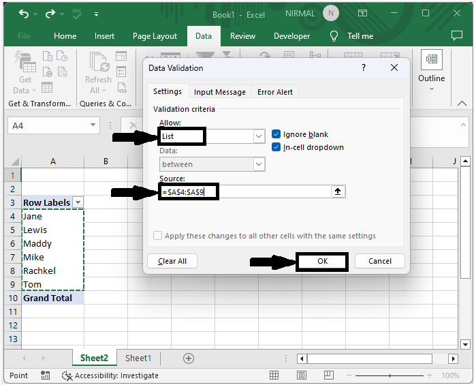
Task: Click the Clear All button
Action: click(x=172, y=261)
